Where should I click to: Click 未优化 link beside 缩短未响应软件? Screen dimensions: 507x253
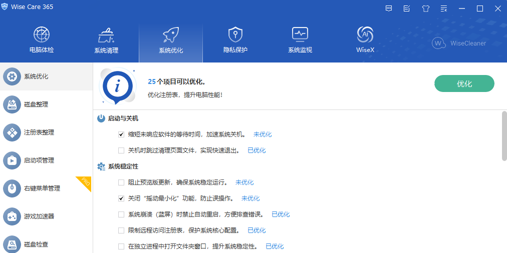(x=263, y=134)
